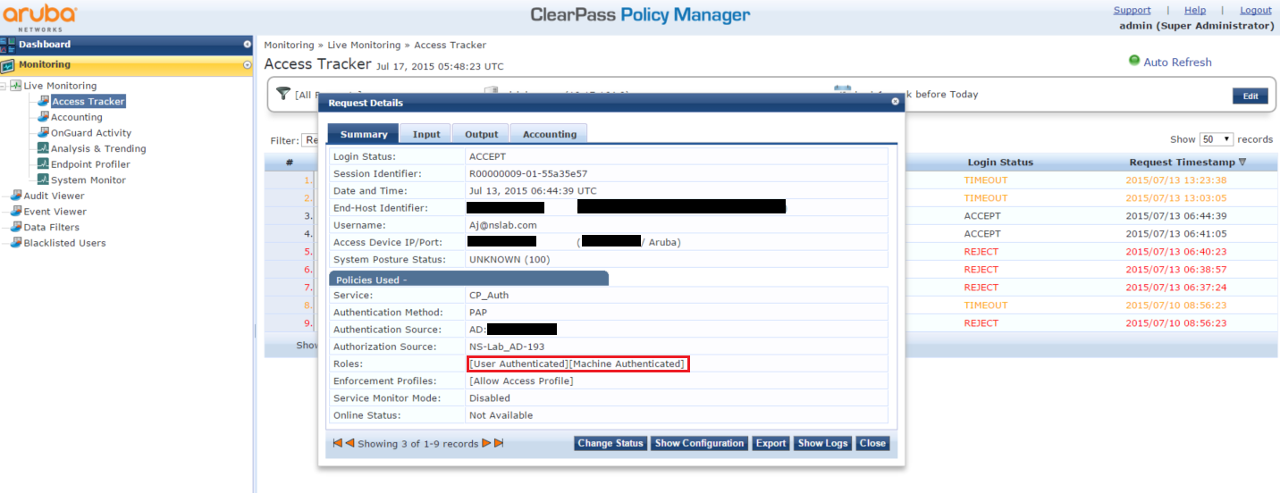
Task: Click the Endpoint Profiler chart icon
Action: click(x=43, y=164)
